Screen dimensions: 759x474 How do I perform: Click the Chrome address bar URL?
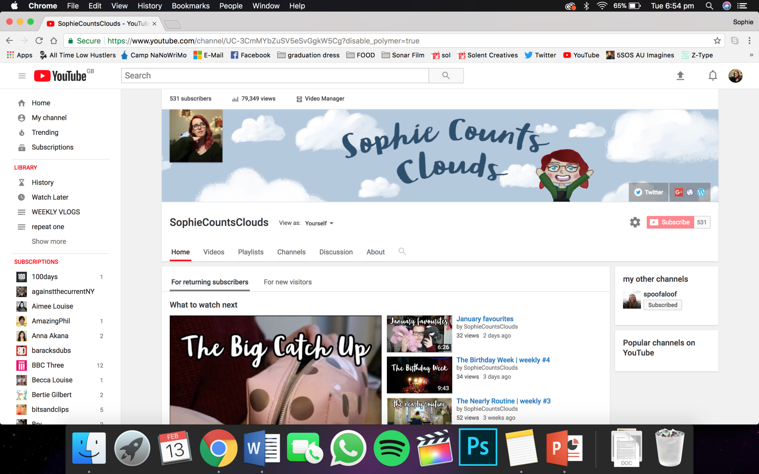coord(263,41)
